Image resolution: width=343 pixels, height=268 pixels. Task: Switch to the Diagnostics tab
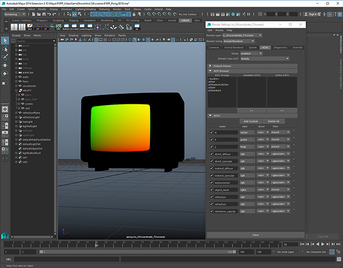pyautogui.click(x=280, y=47)
